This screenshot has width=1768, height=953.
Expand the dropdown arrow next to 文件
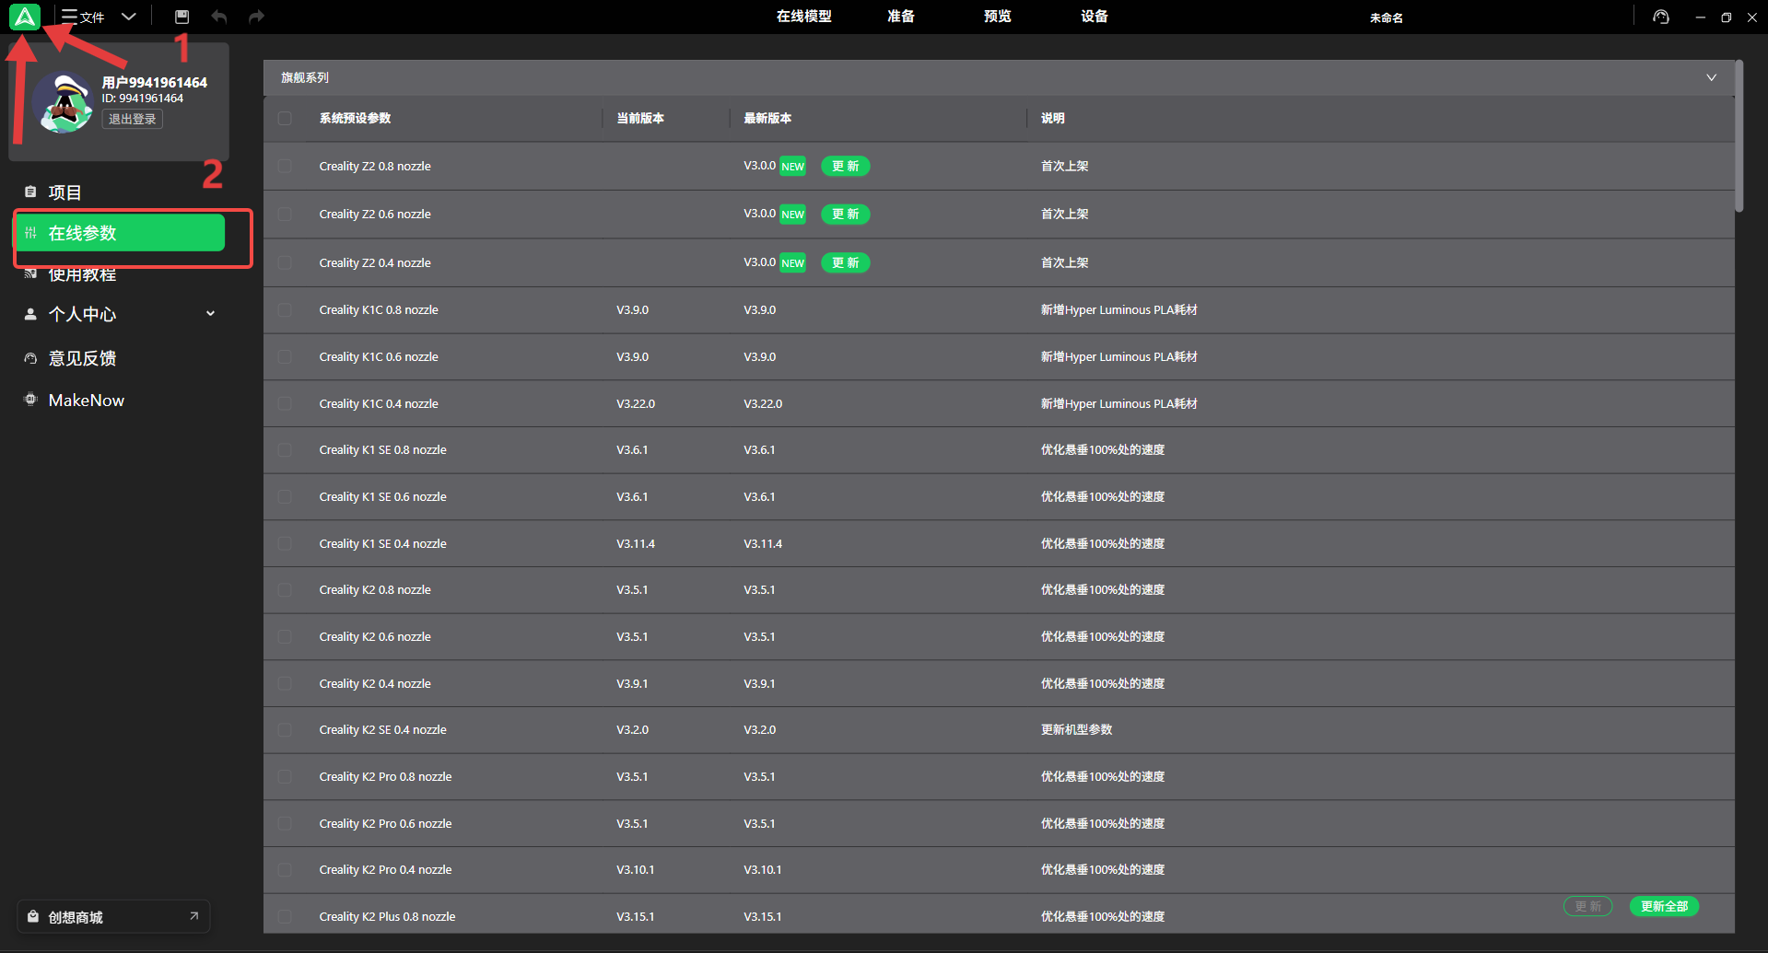[x=129, y=17]
